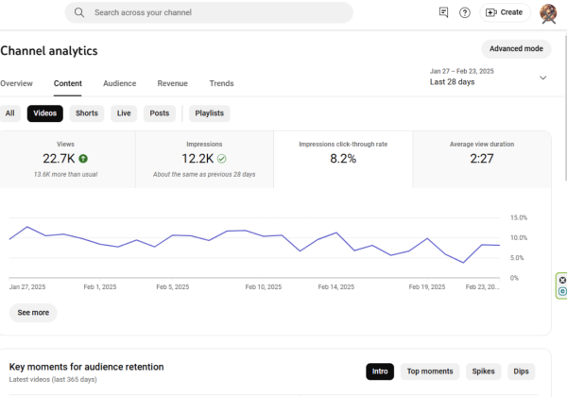Click the Advanced mode button

coord(516,48)
